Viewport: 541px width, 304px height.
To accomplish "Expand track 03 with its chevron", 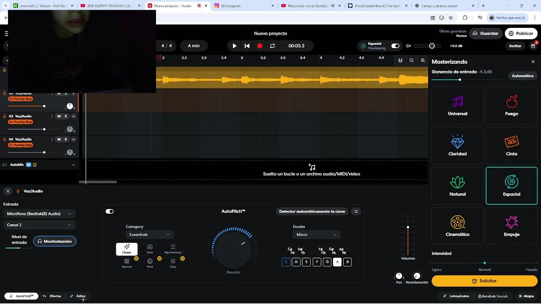I will point(74,116).
